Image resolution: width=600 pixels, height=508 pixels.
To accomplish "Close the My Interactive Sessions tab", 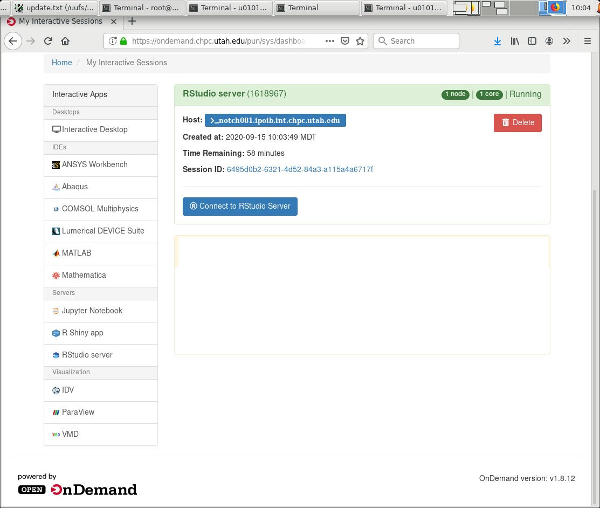I will [114, 22].
